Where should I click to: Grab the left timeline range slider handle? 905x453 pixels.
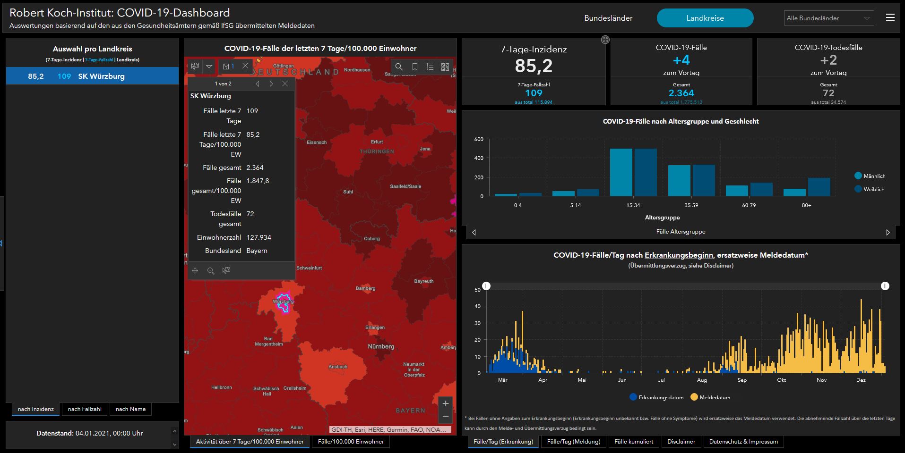pyautogui.click(x=486, y=286)
